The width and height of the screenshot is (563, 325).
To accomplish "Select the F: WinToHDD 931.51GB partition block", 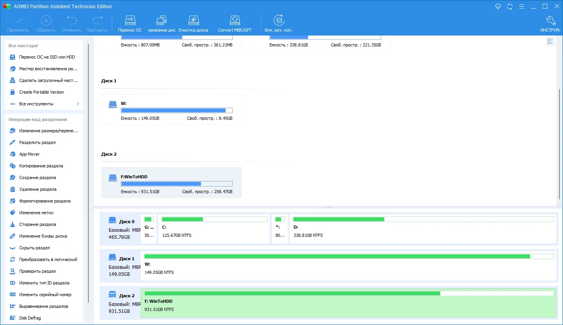I will click(349, 303).
